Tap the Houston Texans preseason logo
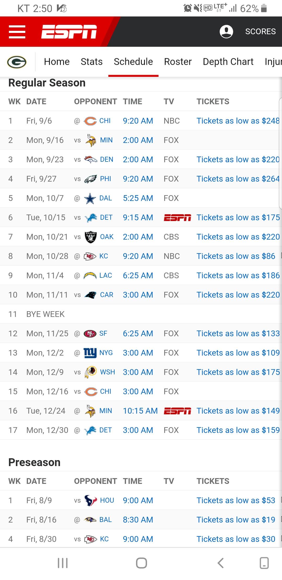Viewport: 282px width, 580px height. point(91,500)
